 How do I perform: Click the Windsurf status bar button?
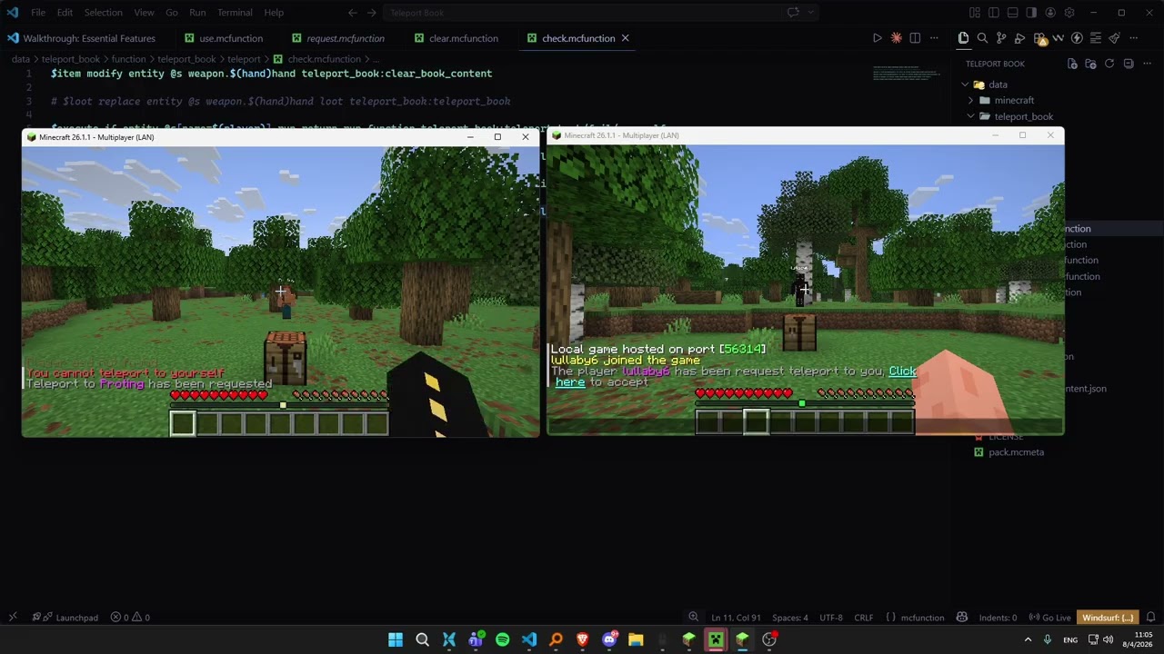1108,618
